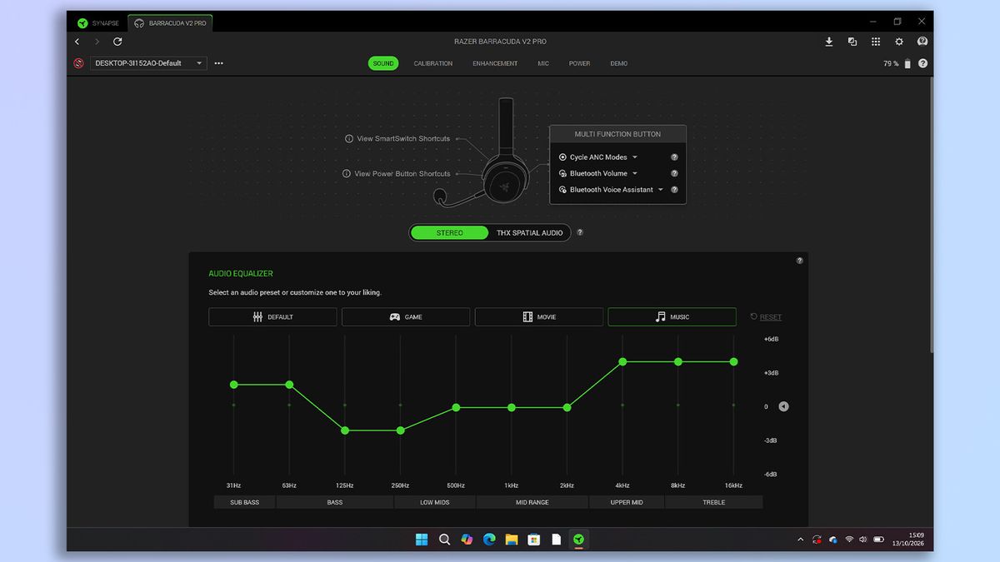This screenshot has height=562, width=1000.
Task: Open the DEMO tab
Action: coord(619,63)
